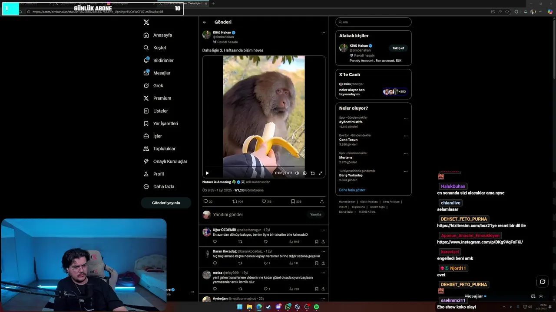Open Topluluklar communities
The height and width of the screenshot is (312, 556).
(x=159, y=149)
